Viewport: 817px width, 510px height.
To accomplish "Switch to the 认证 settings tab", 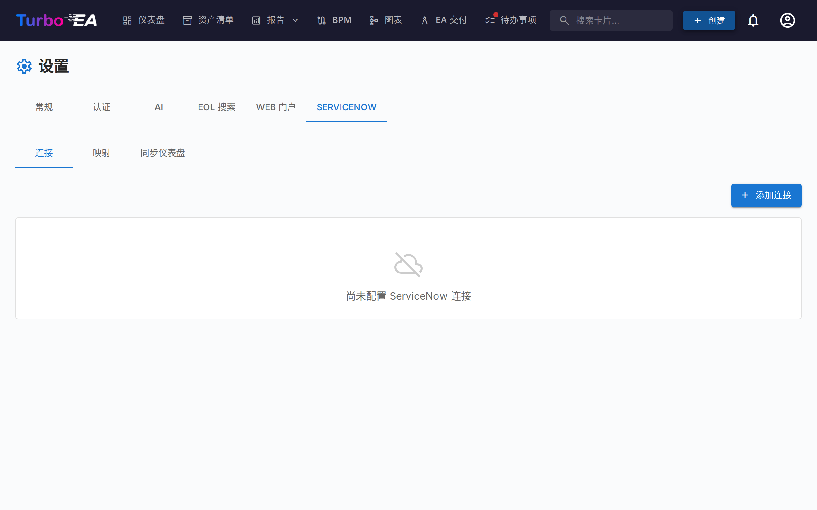I will coord(101,107).
